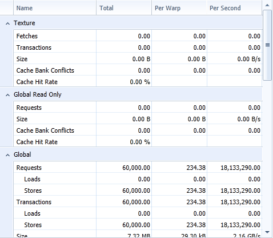The height and width of the screenshot is (238, 273).
Task: Select Loads row under Global Transactions
Action: pyautogui.click(x=138, y=213)
